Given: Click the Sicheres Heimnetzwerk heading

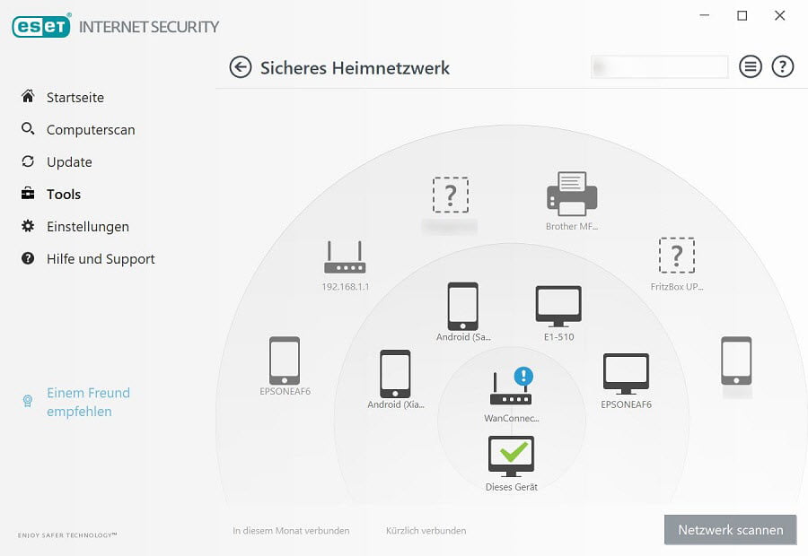Looking at the screenshot, I should pos(355,68).
